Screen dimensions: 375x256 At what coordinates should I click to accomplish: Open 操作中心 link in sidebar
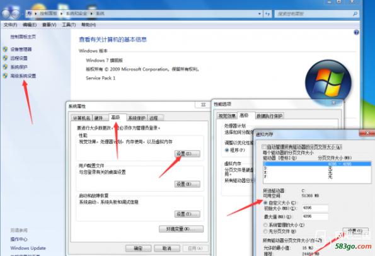pyautogui.click(x=19, y=239)
